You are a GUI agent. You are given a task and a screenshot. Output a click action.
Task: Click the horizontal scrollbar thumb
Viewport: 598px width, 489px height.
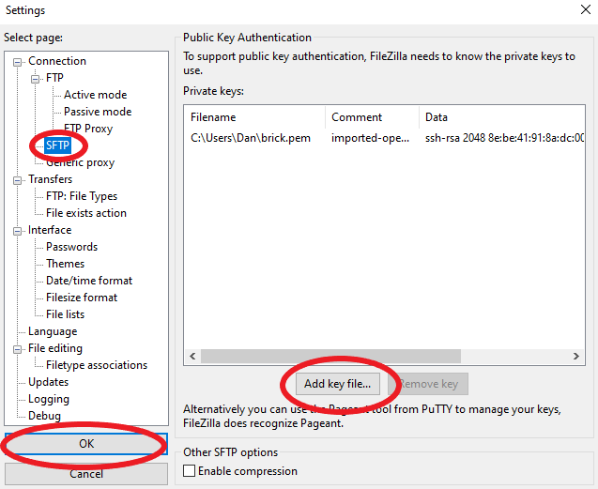330,357
